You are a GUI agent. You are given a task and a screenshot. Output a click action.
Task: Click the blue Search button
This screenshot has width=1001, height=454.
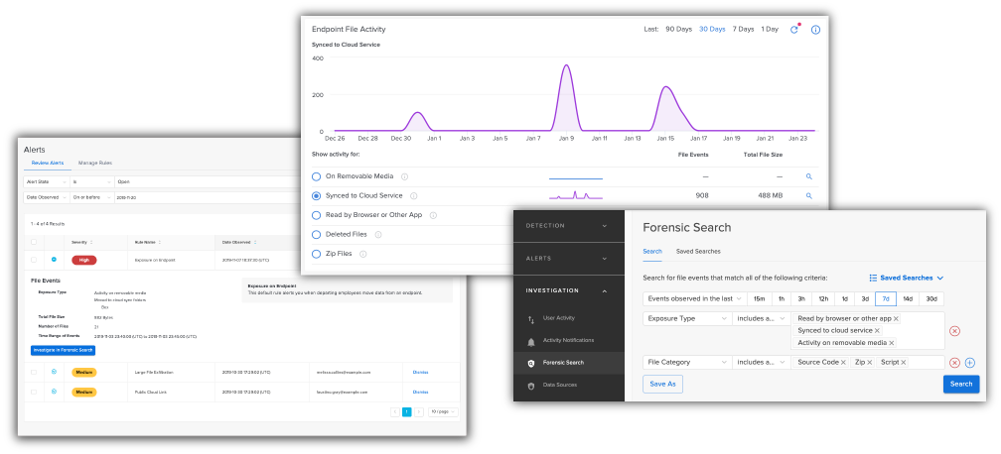(960, 384)
